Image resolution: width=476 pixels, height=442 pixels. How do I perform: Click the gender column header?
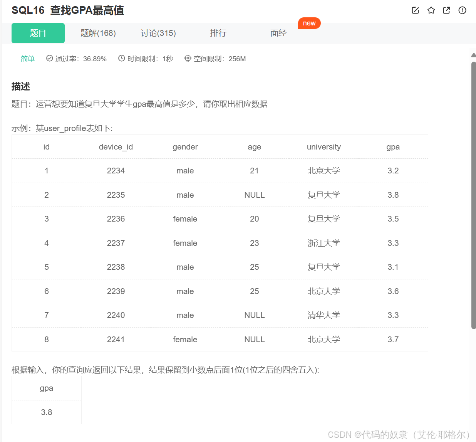185,147
